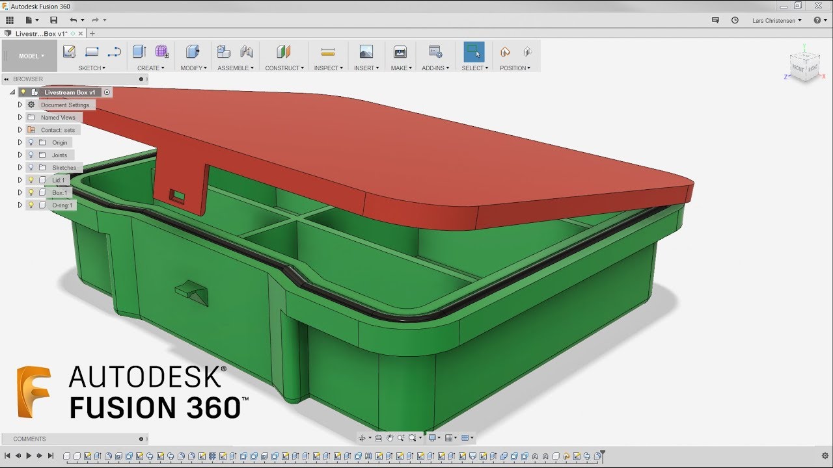Click the Redo arrow
The image size is (833, 468).
tap(95, 20)
